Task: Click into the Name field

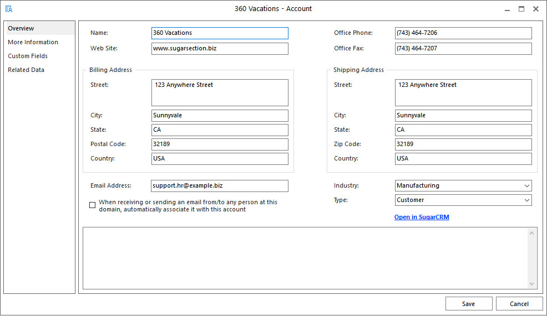Action: (x=220, y=33)
